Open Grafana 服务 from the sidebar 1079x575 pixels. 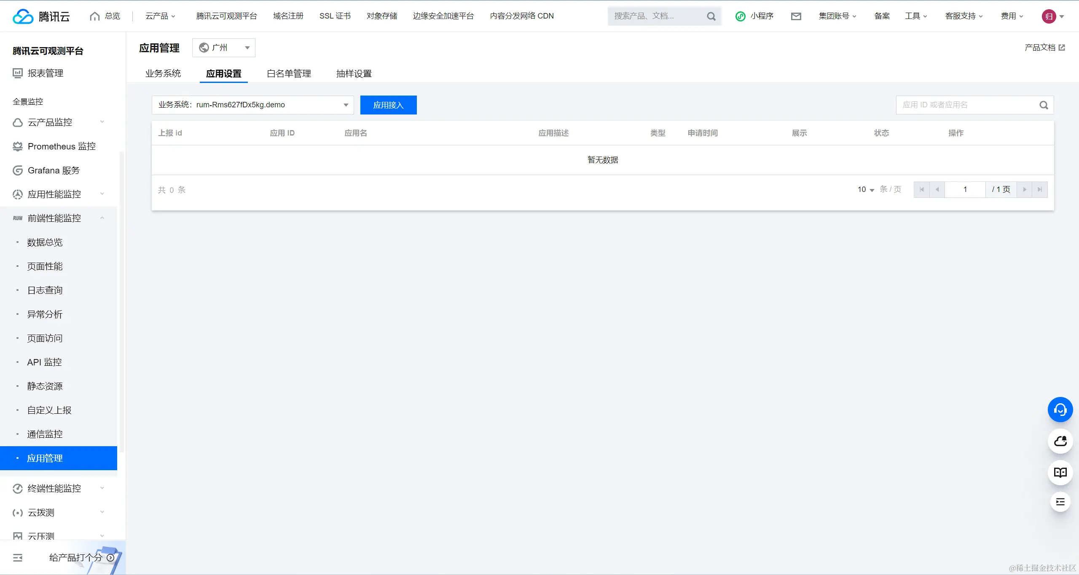[x=54, y=170]
